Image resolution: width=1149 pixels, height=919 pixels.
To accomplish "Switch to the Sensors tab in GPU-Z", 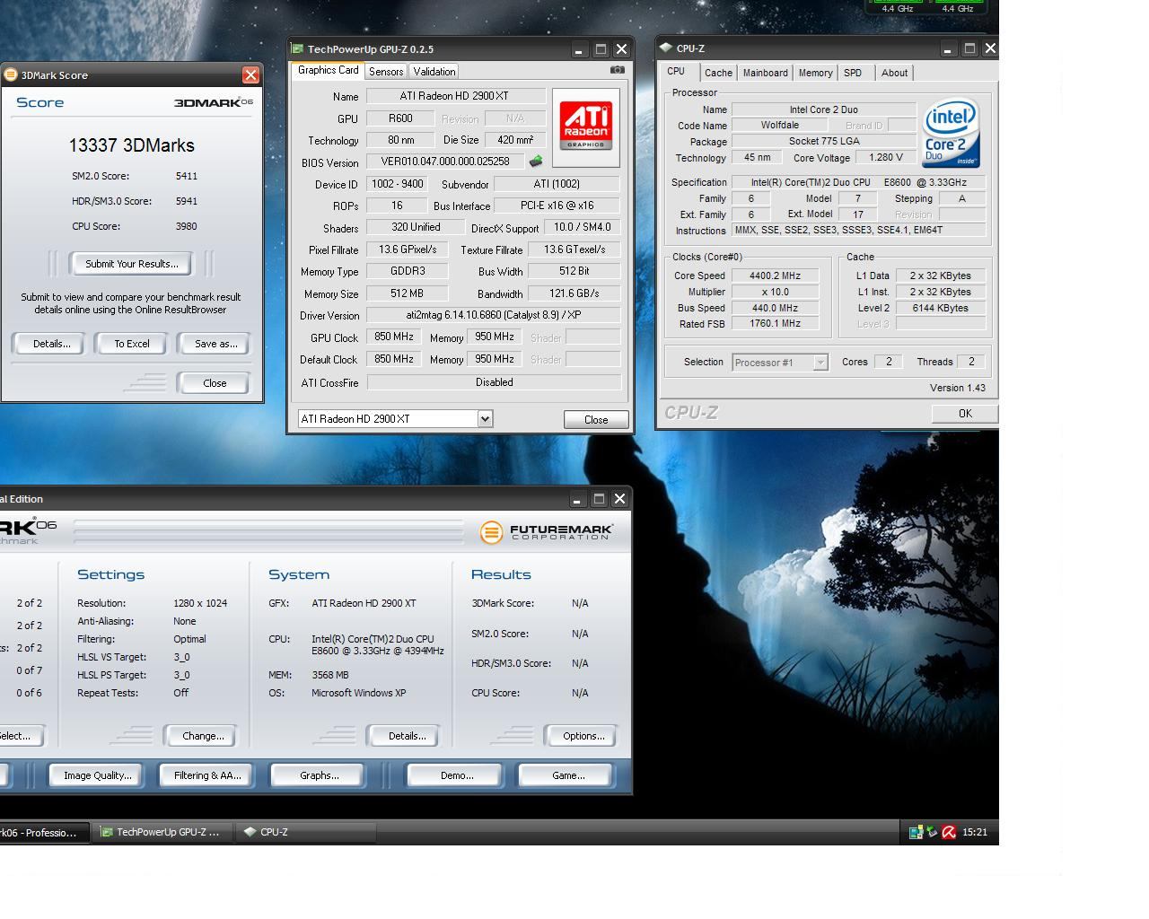I will coord(386,72).
